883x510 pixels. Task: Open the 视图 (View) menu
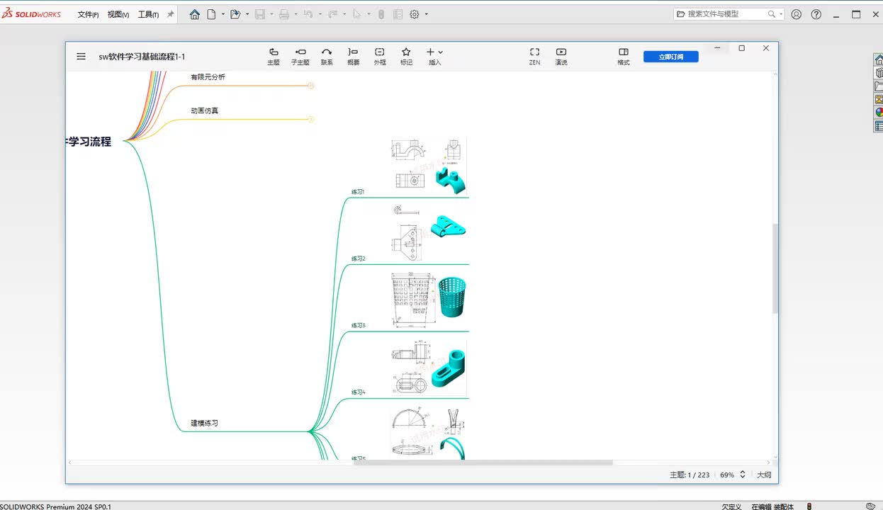[x=118, y=14]
